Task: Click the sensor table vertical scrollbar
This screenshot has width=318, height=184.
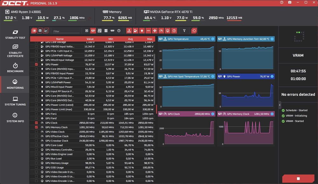Action: (x=155, y=79)
